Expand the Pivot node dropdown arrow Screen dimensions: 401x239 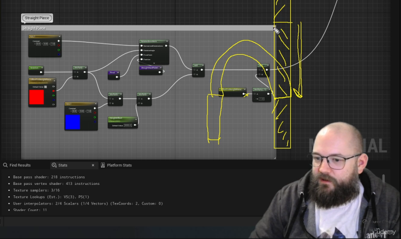click(x=118, y=73)
